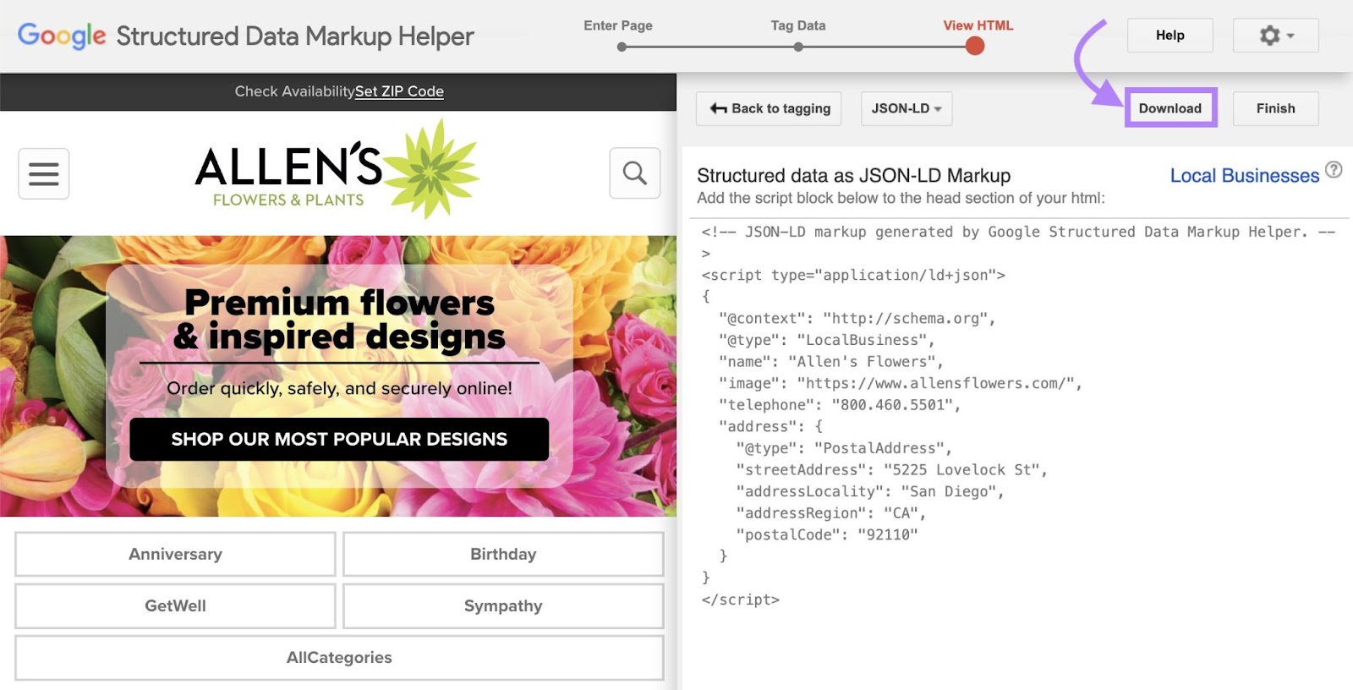1353x690 pixels.
Task: Click the Google logo
Action: (62, 36)
